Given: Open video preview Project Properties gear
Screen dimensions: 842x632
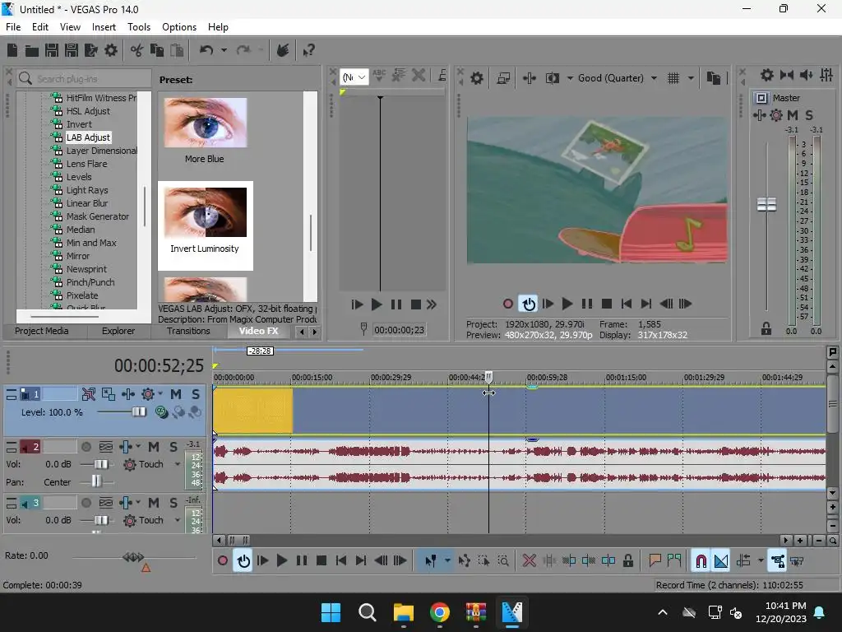Looking at the screenshot, I should (477, 78).
